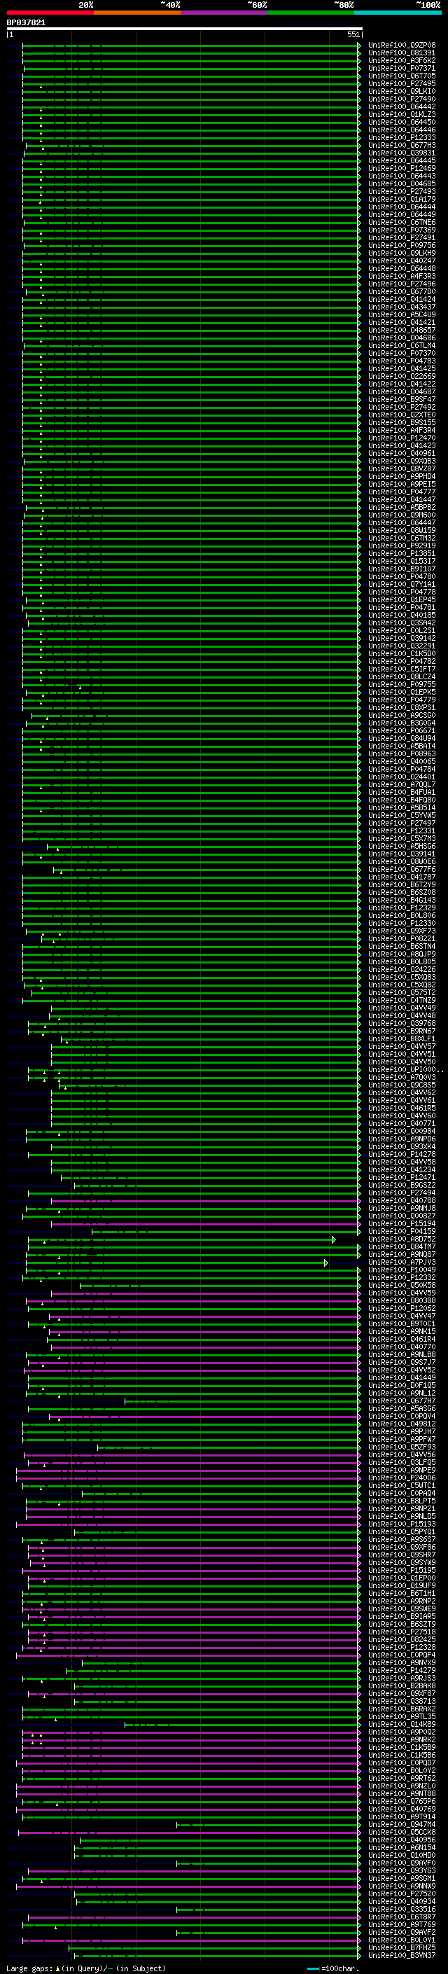Viewport: 448px width, 1974px height.
Task: Click hit label UniRef100_Q575T2
Action: pos(402,992)
